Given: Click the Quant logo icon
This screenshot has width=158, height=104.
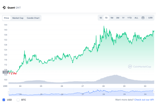Looking at the screenshot, I should click(x=4, y=8).
